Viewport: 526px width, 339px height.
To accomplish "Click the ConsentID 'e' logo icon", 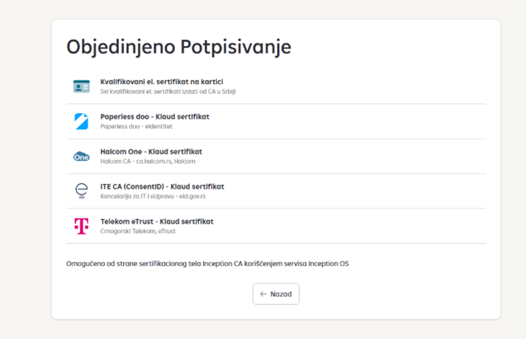I will point(82,191).
